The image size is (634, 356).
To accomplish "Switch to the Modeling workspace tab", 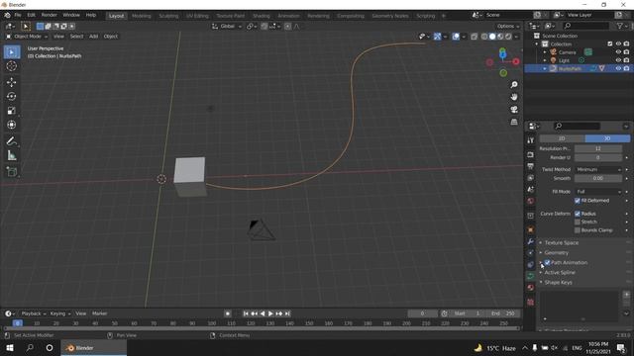I will (142, 16).
